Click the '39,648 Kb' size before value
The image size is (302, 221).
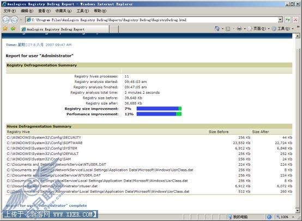click(x=133, y=98)
